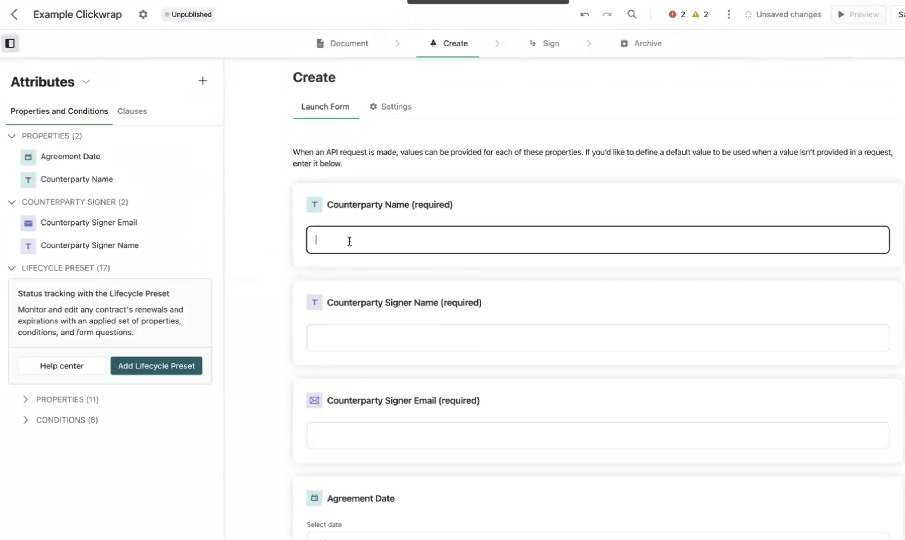Open the Attributes dropdown chevron
The width and height of the screenshot is (905, 540).
86,82
